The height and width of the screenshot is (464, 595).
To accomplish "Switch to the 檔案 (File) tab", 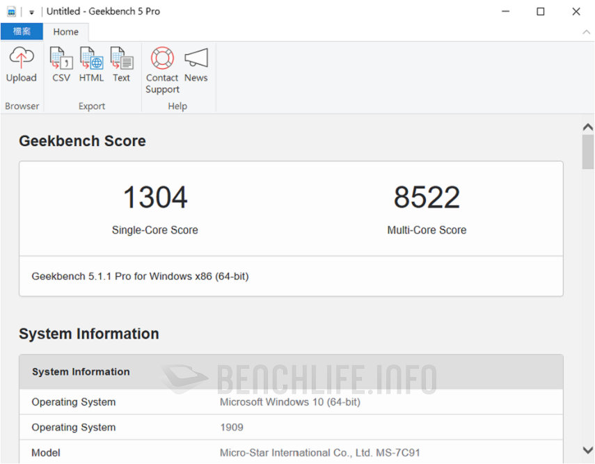I will tap(21, 31).
